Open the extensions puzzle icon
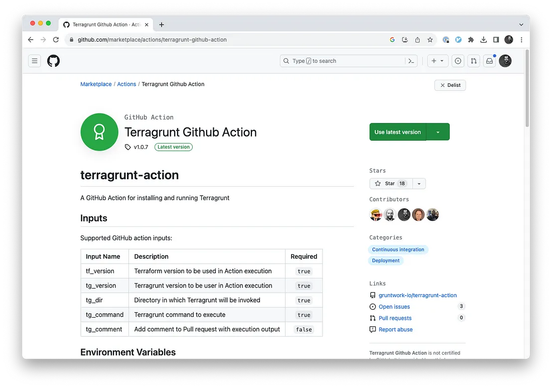Screen dimensions: 552x388 click(x=471, y=40)
